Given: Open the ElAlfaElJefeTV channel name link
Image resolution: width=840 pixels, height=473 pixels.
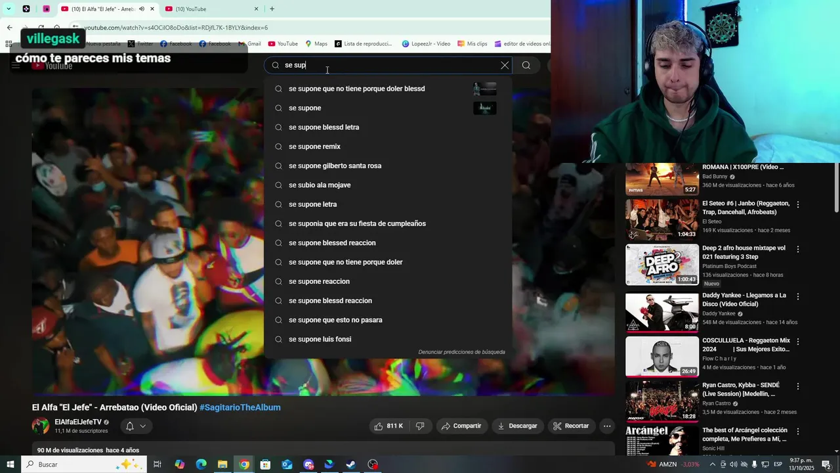Looking at the screenshot, I should click(x=78, y=422).
